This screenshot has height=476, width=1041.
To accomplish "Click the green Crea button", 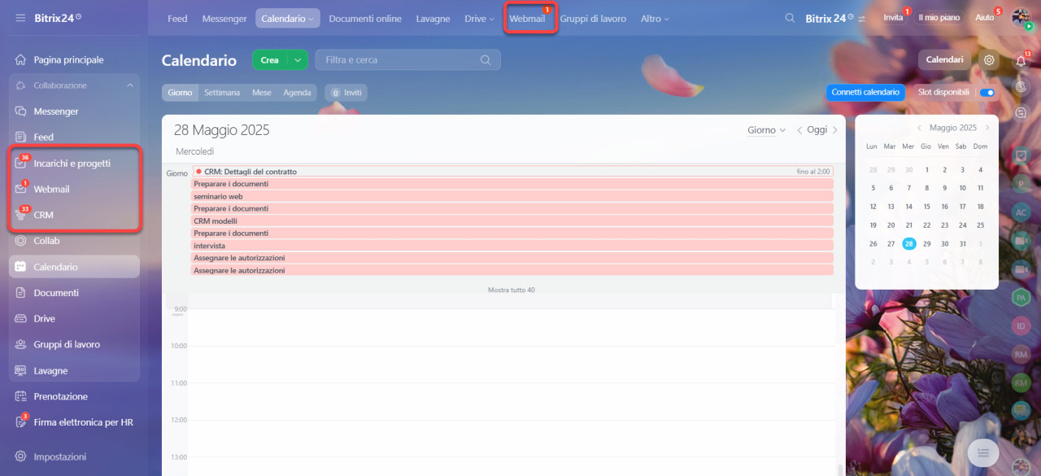I will (x=271, y=59).
